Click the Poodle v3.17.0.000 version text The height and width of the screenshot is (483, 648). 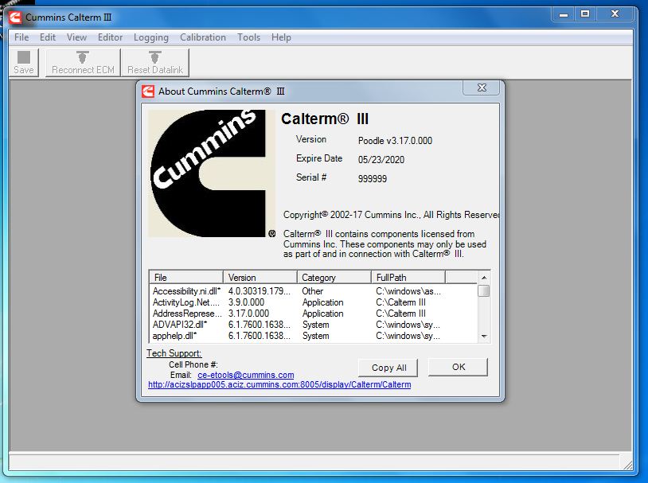[395, 141]
